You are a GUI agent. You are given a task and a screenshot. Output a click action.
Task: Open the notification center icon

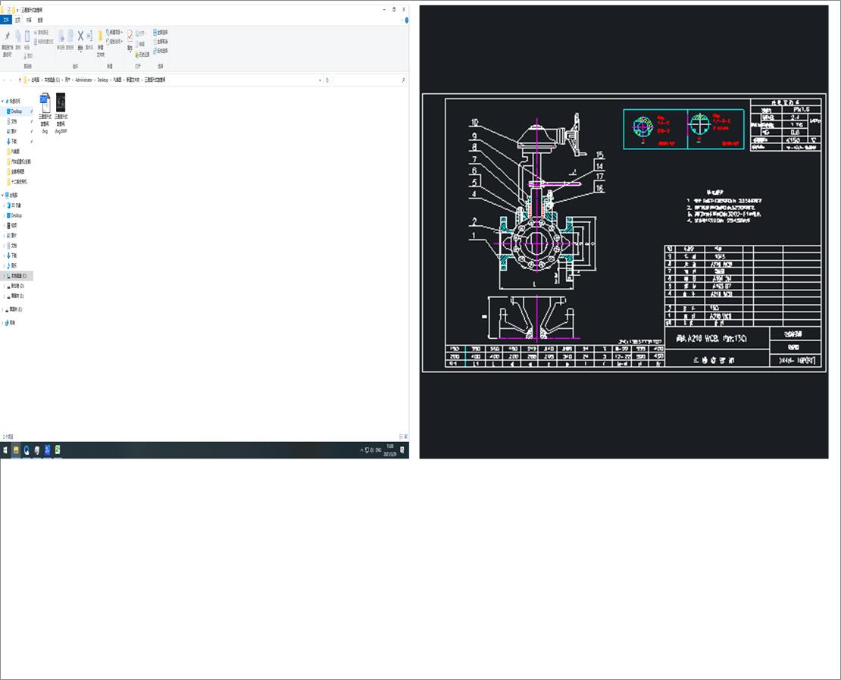pyautogui.click(x=402, y=450)
